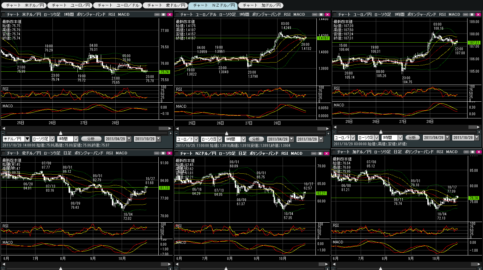Open 1時間 timeframe dropdown in EUR/USD panel
Screen dimensions: 483x270
243,139
